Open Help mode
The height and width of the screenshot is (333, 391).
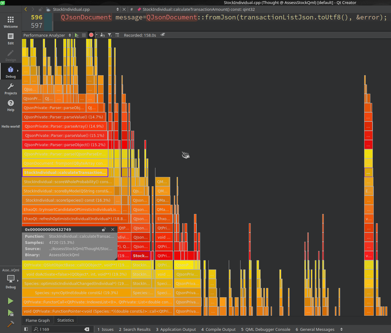pos(10,105)
